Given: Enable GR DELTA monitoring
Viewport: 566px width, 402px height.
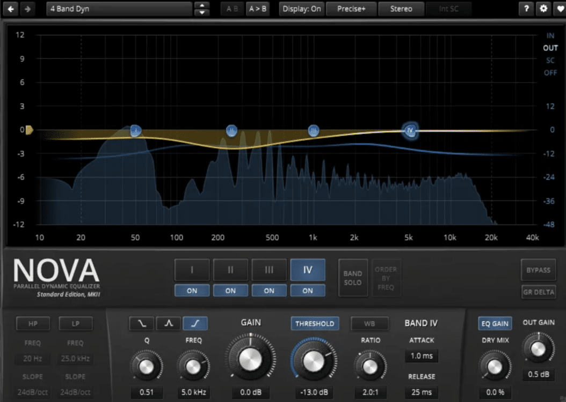Looking at the screenshot, I should click(x=538, y=292).
